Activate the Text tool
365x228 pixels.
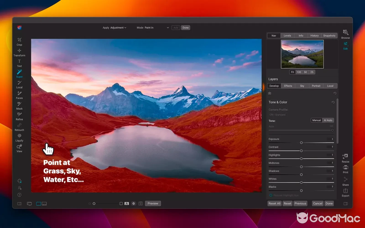pyautogui.click(x=19, y=63)
